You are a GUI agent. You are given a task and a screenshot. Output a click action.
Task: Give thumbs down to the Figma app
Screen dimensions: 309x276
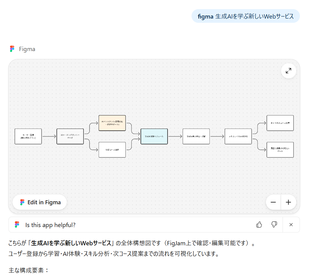point(274,225)
